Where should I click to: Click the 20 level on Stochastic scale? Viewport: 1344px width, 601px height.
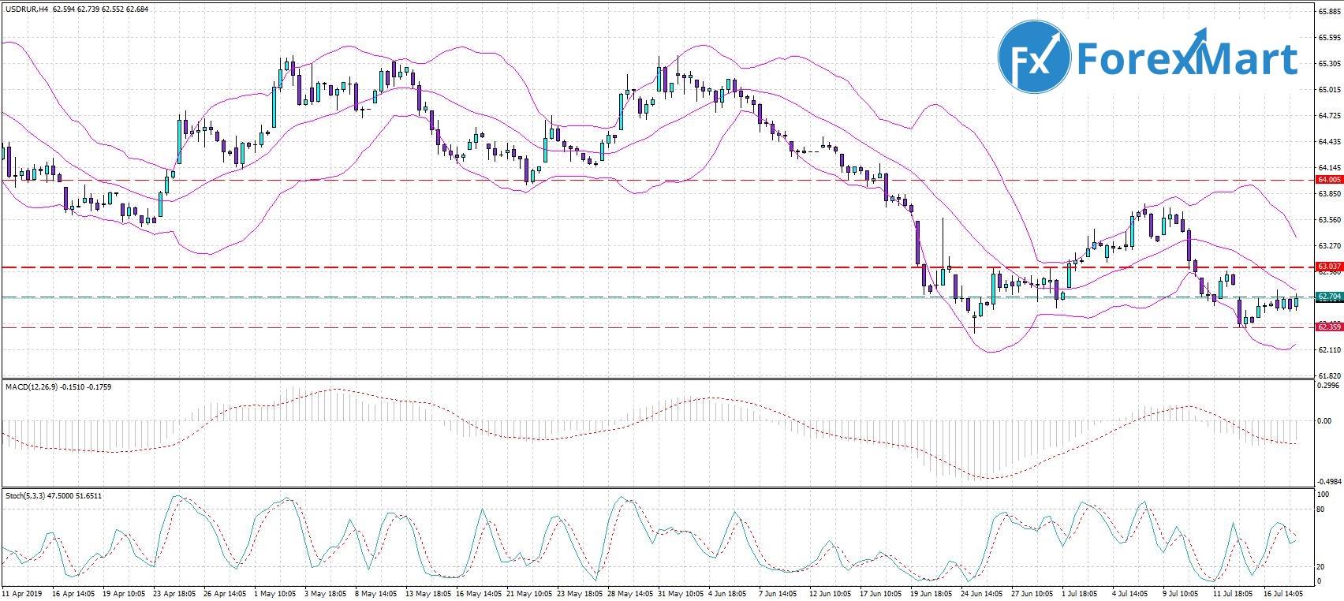coord(1322,566)
